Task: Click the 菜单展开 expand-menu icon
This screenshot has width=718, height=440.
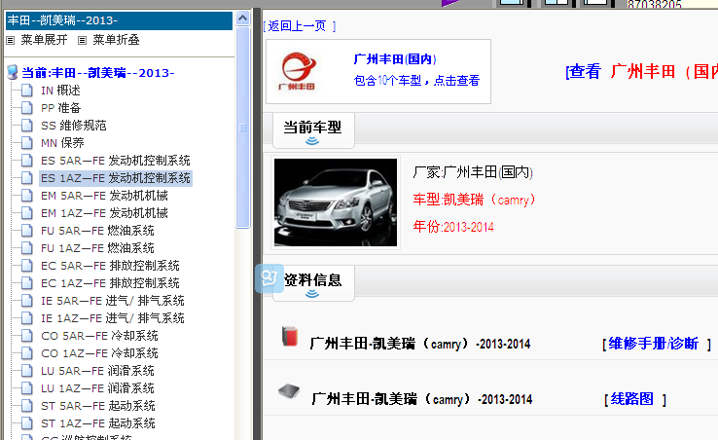Action: pyautogui.click(x=10, y=40)
